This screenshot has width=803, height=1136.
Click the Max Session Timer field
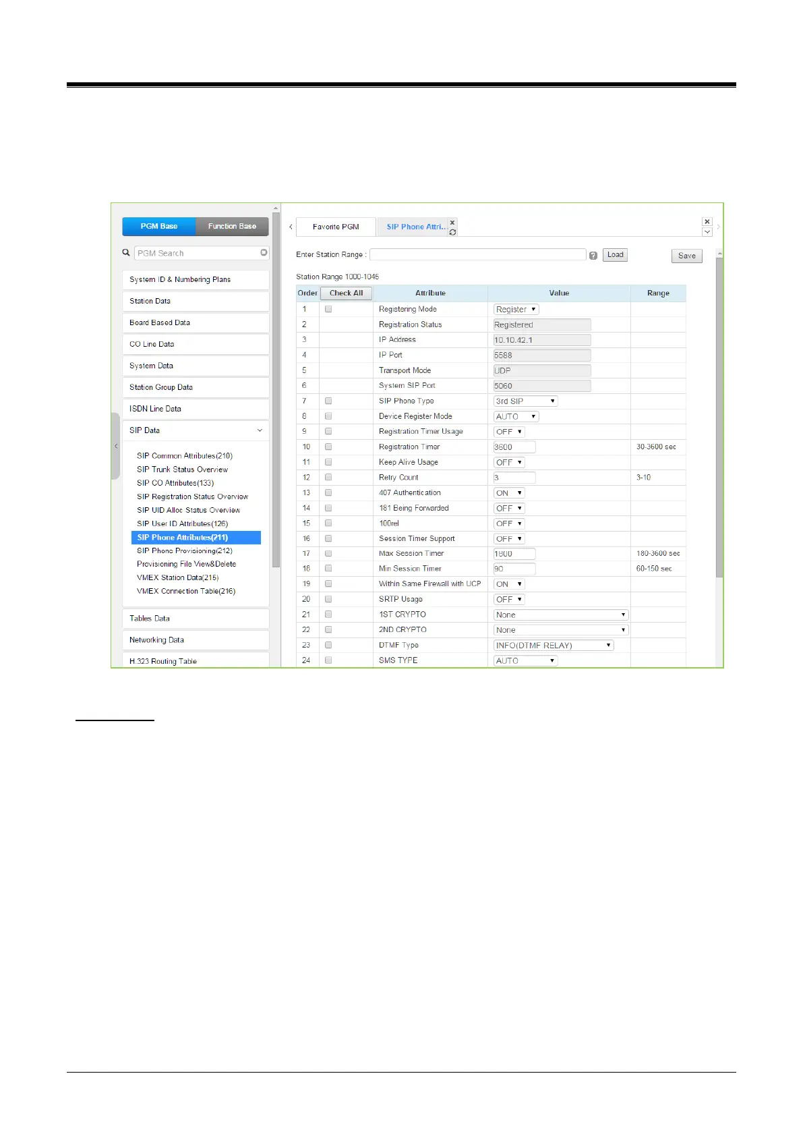tap(515, 554)
